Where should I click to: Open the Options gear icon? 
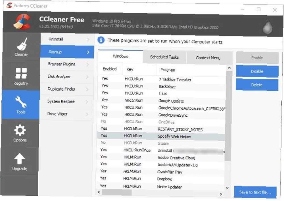click(x=20, y=130)
